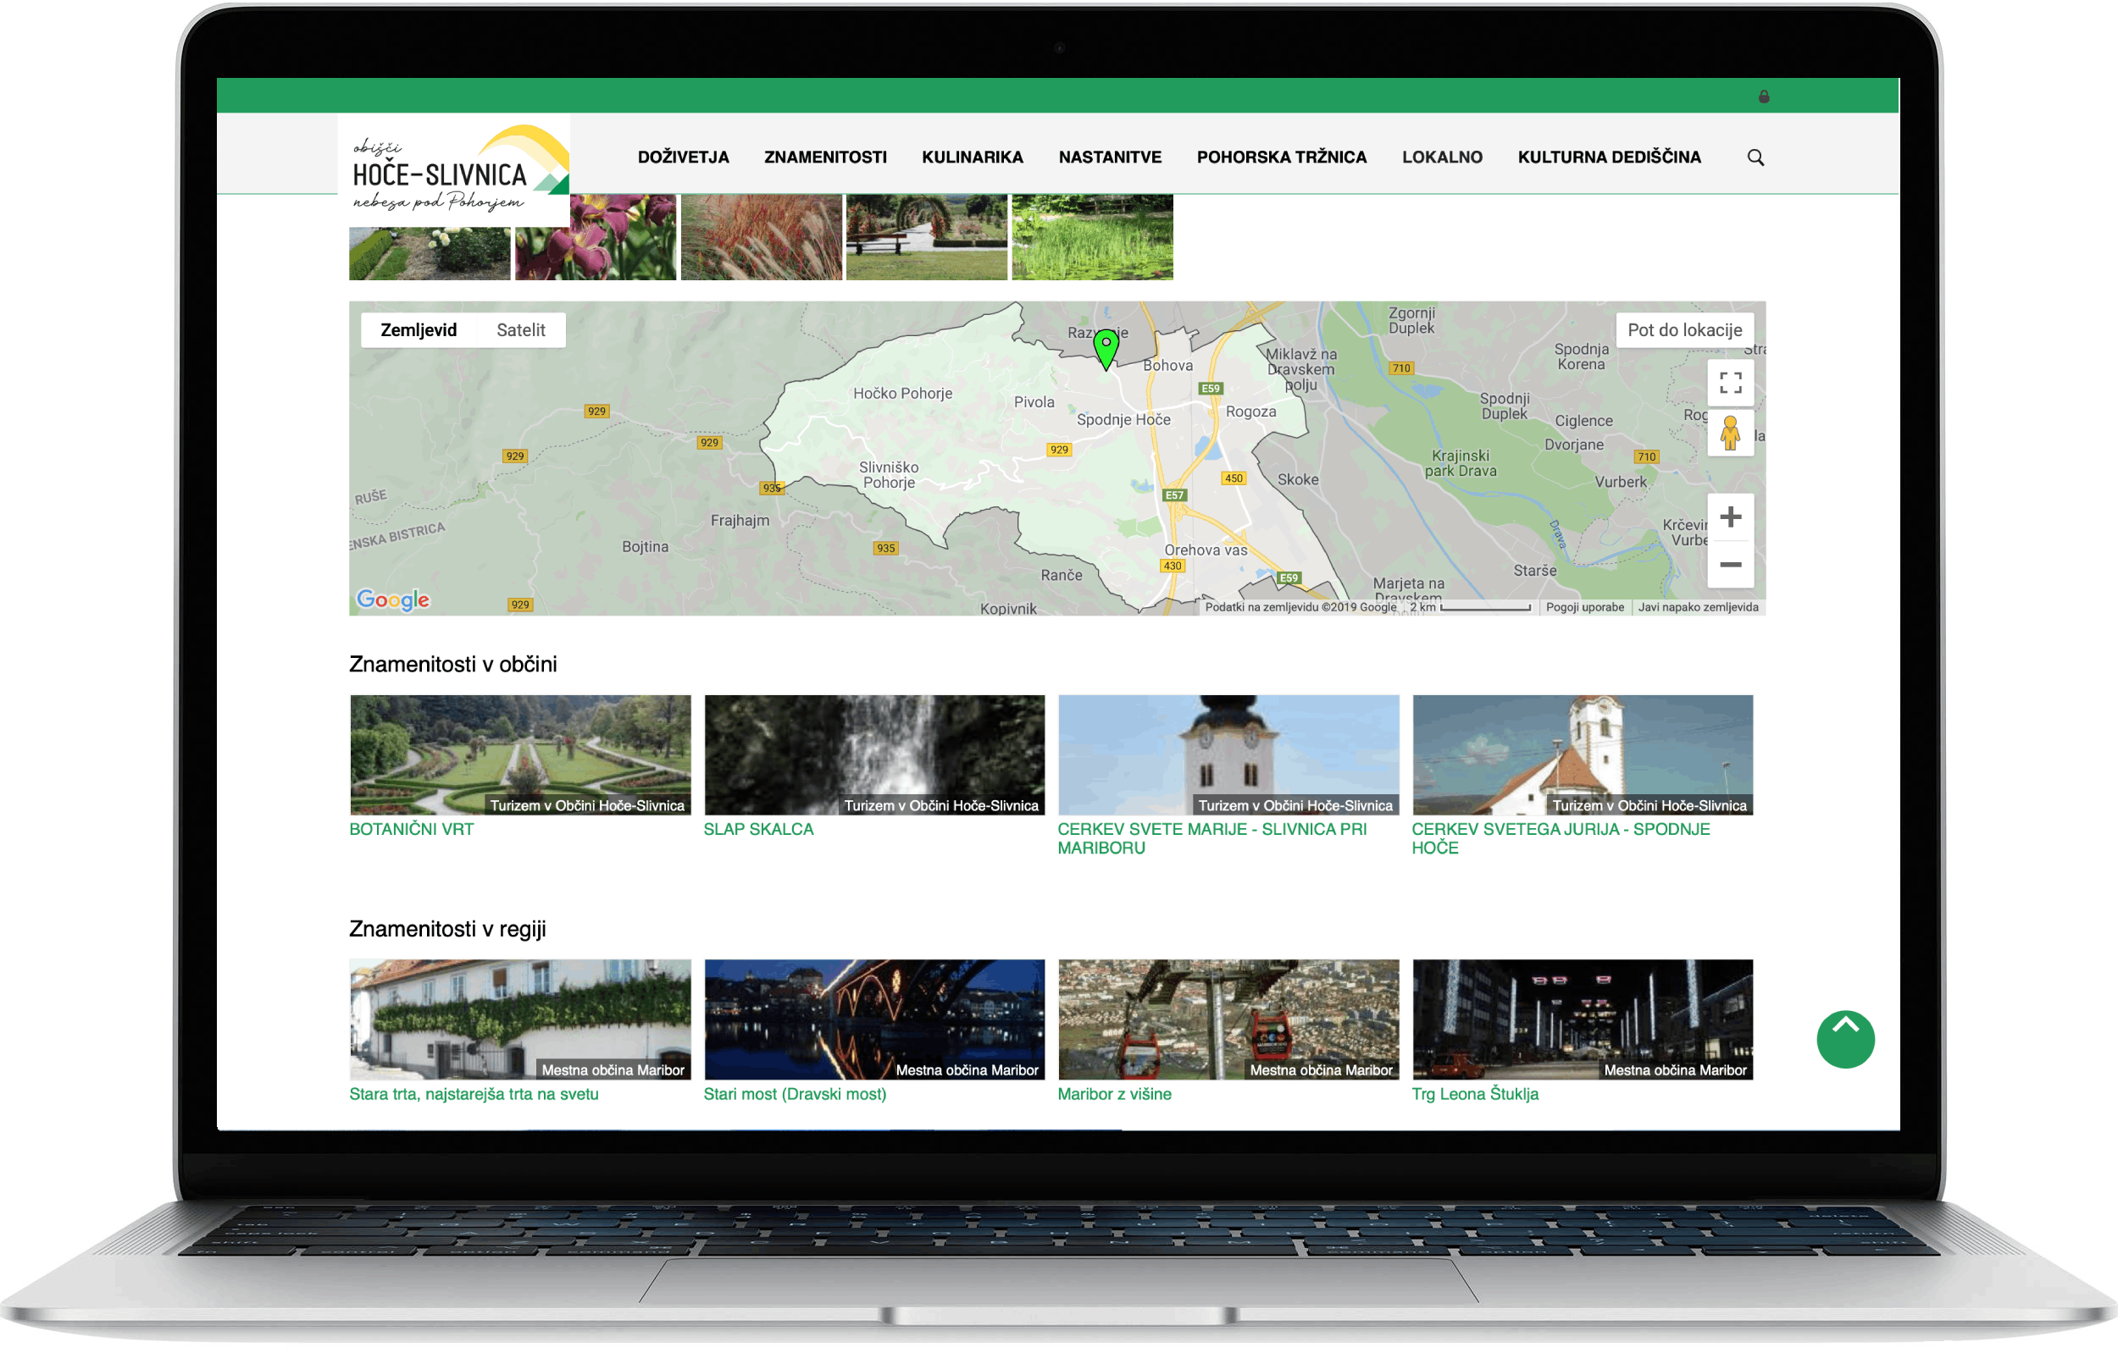Click the Hoče-Slivnica site logo
2118x1348 pixels.
coord(453,169)
